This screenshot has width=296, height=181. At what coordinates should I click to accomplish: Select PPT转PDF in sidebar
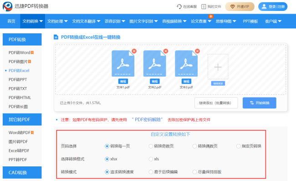click(x=18, y=160)
